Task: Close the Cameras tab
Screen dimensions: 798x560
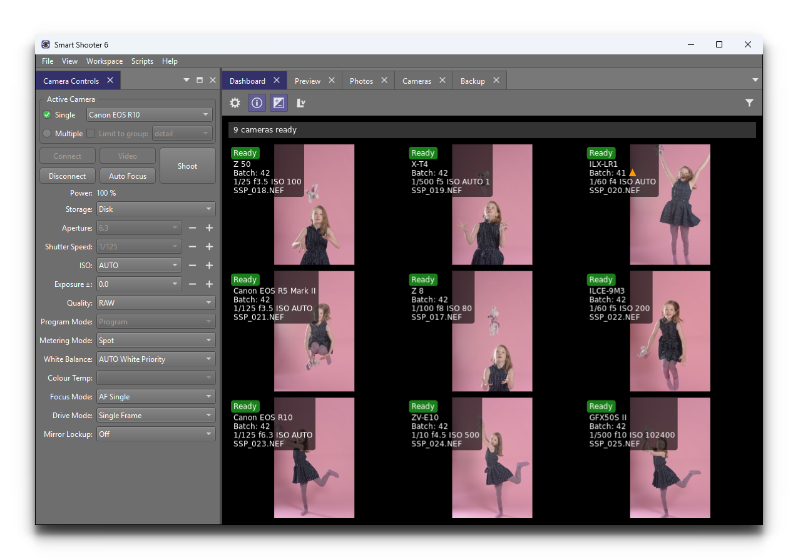Action: tap(442, 80)
